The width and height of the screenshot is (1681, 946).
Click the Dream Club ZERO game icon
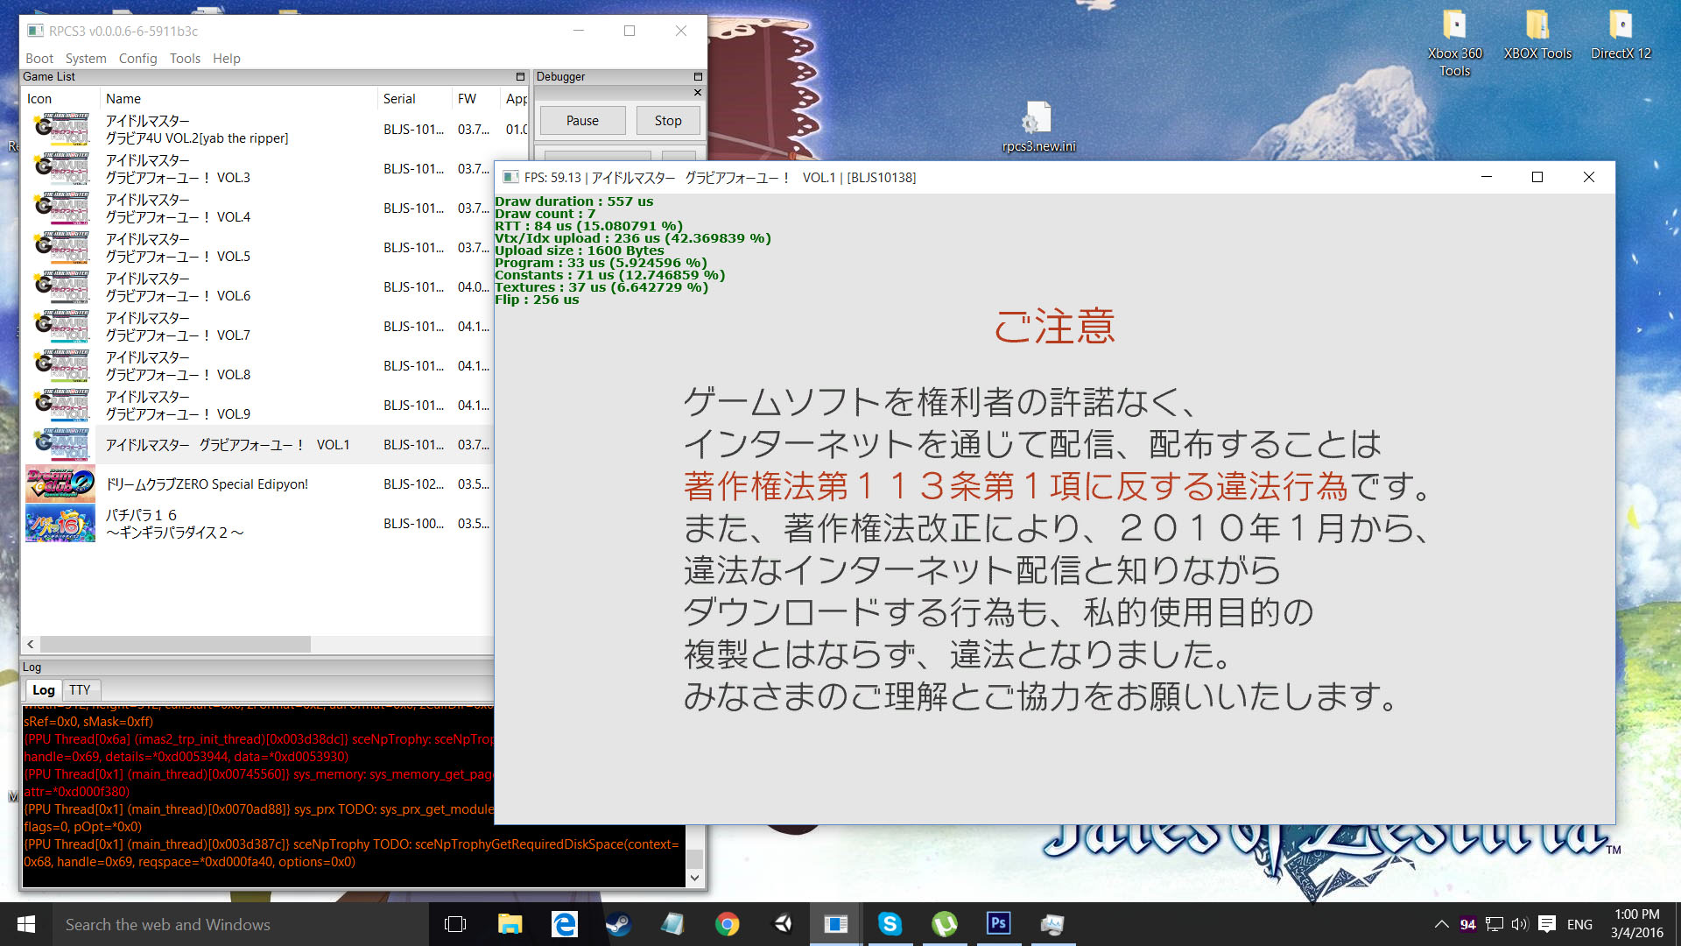click(x=60, y=484)
